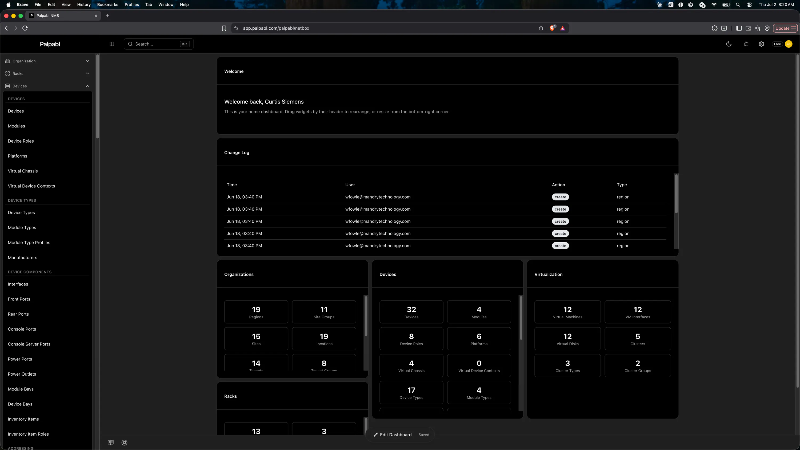This screenshot has height=450, width=800.
Task: Select Virtual Device Contexts in sidebar
Action: pos(31,186)
